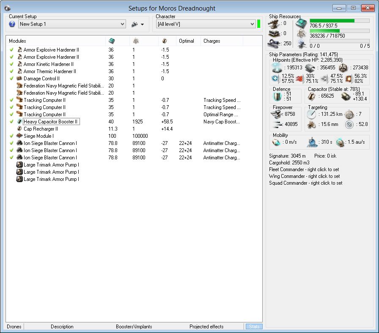Viewport: 379px width, 333px height.
Task: Click the armor hitpoints icon
Action: click(310, 68)
